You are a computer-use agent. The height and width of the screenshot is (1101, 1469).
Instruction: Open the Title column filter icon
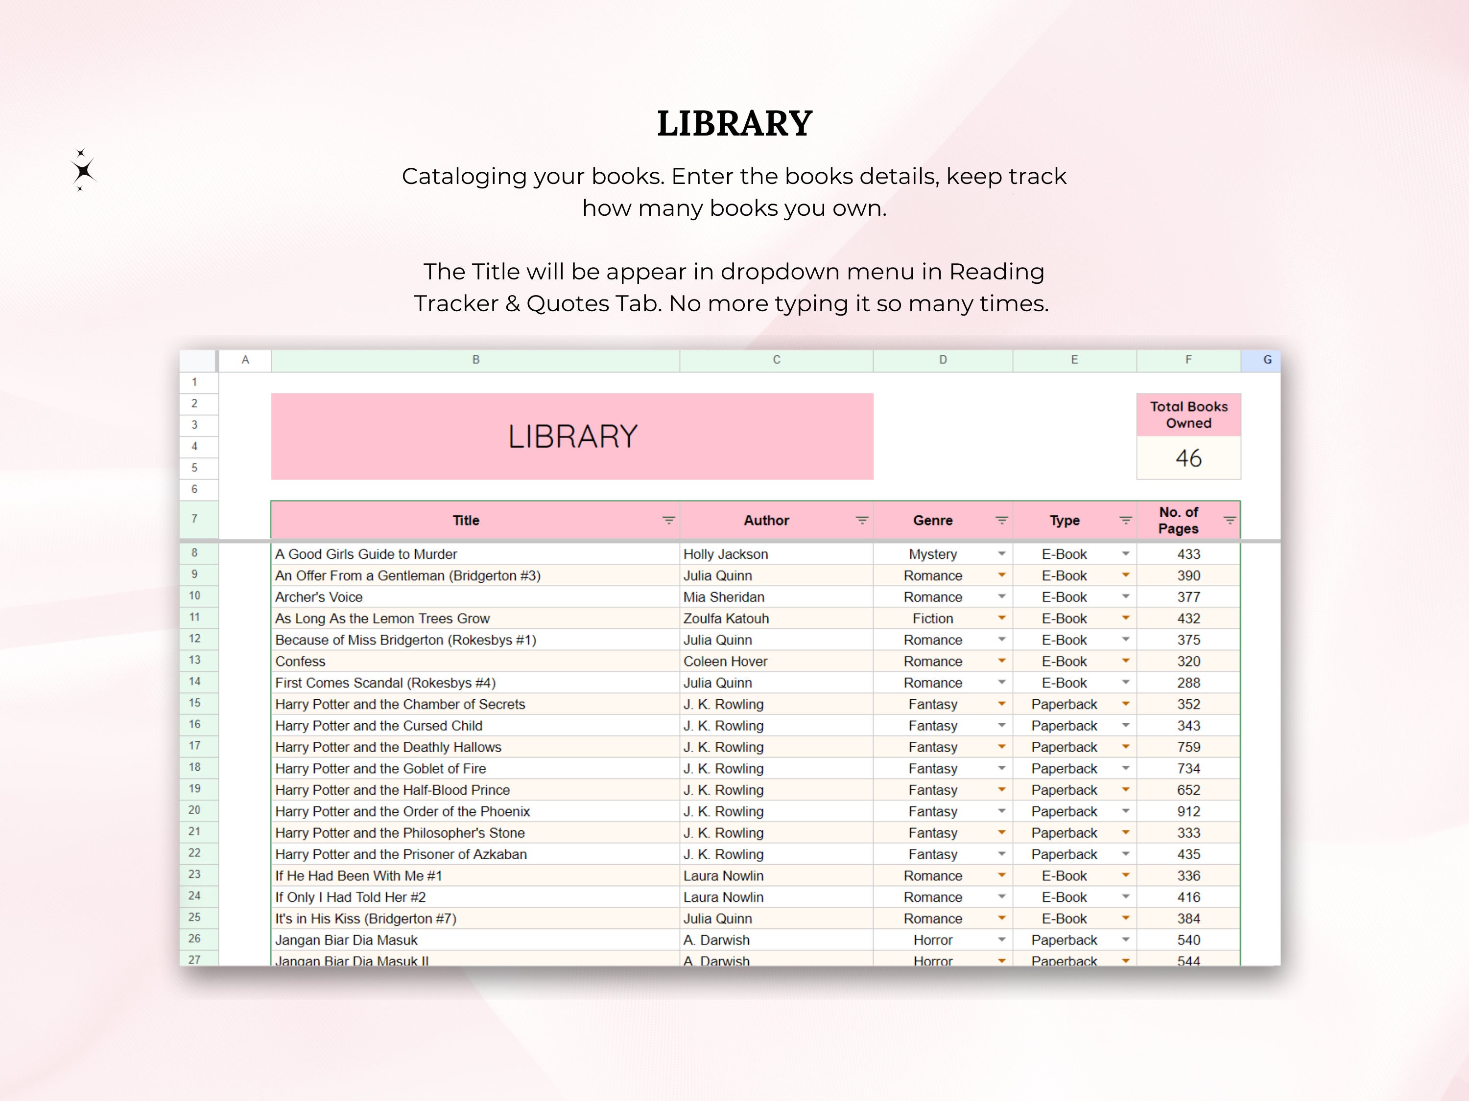[x=668, y=520]
